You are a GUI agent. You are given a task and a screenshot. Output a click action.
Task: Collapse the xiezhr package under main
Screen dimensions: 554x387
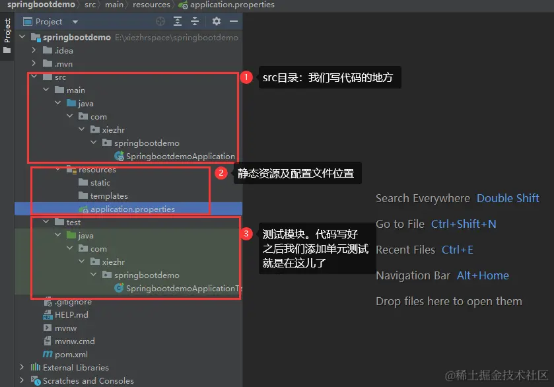click(82, 129)
